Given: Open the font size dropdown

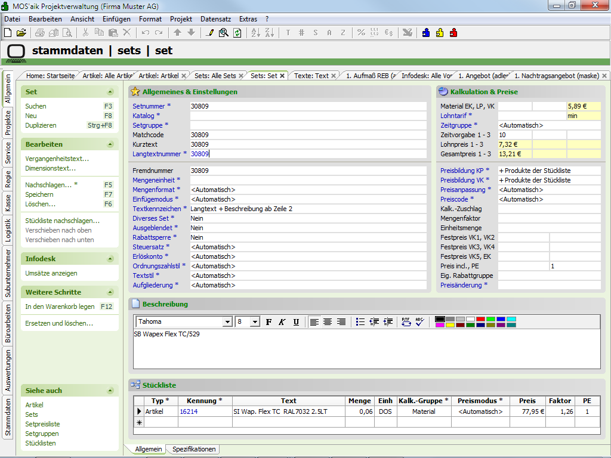Looking at the screenshot, I should point(255,322).
